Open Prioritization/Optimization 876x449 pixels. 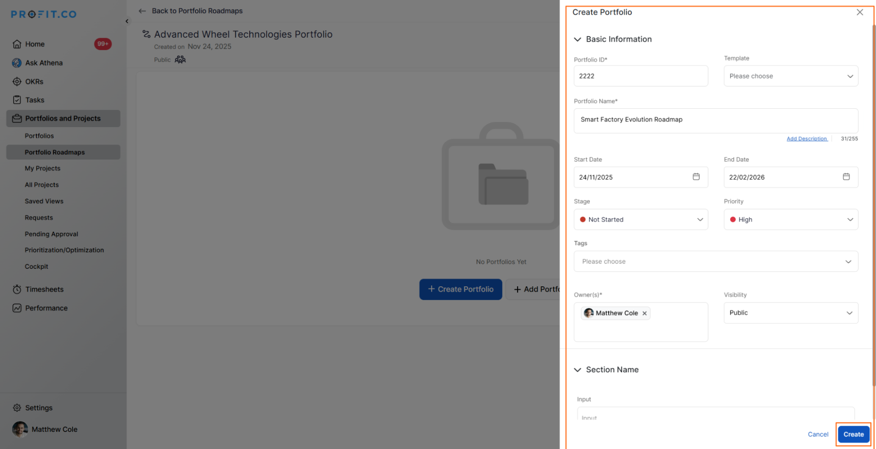click(x=64, y=250)
